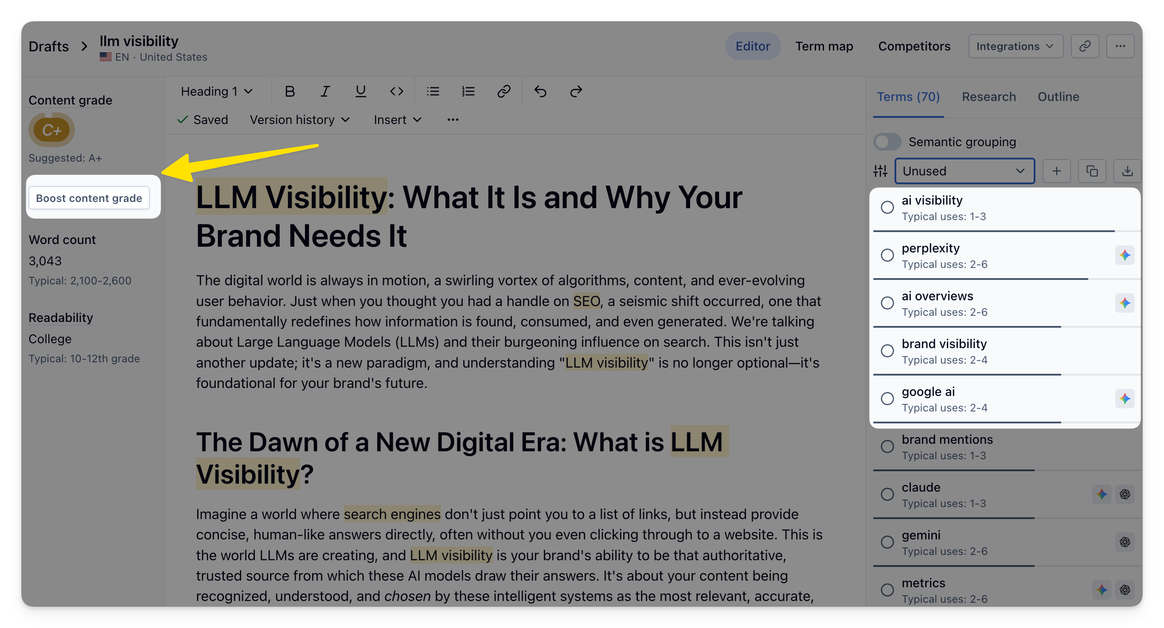Click the 'brand visibility' usage bar
Viewport: 1164px width, 628px height.
click(967, 374)
